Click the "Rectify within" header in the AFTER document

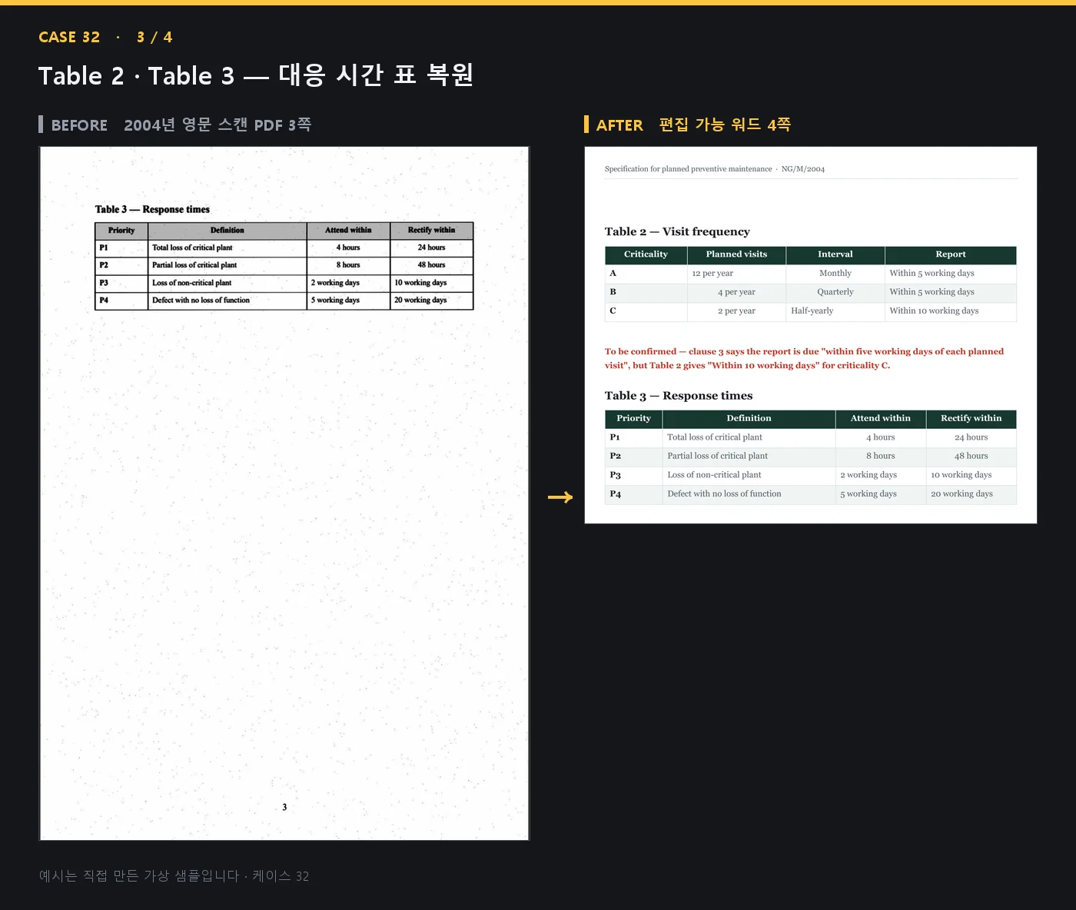tap(971, 419)
